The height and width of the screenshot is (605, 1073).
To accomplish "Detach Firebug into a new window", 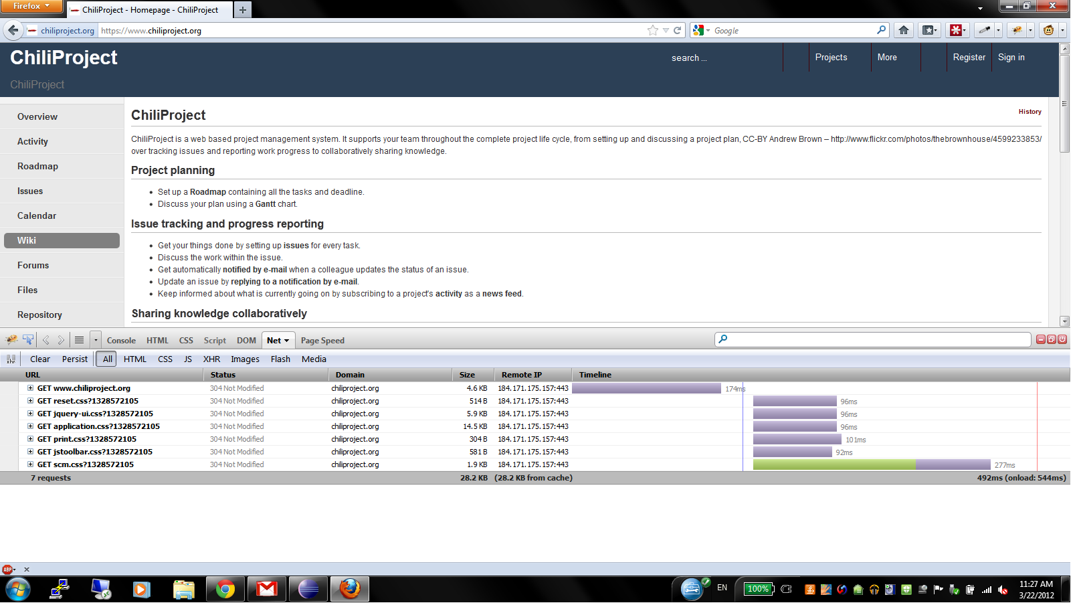I will pyautogui.click(x=1052, y=340).
